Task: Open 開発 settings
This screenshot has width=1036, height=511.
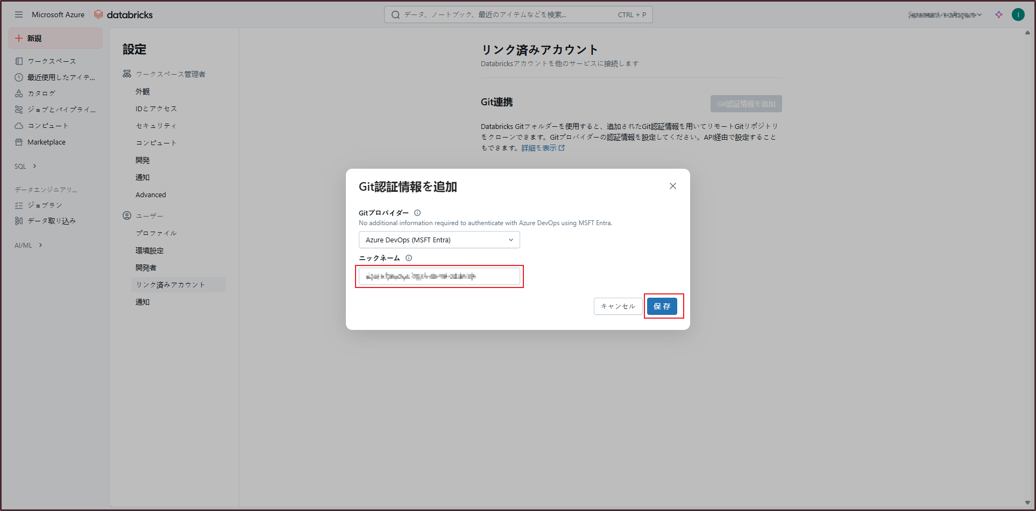Action: (x=143, y=160)
